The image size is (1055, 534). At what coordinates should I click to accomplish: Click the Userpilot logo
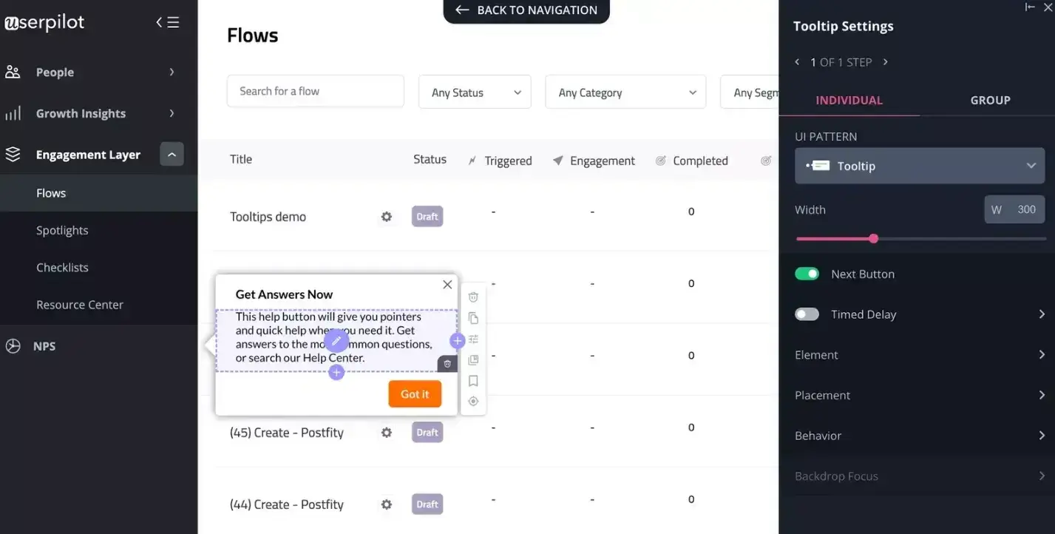(x=44, y=21)
